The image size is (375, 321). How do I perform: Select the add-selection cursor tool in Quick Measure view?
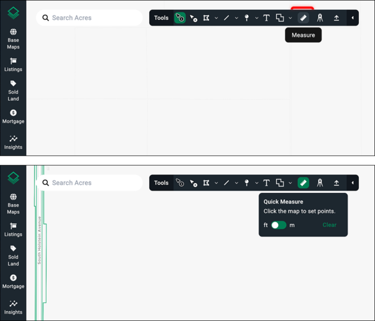[193, 183]
